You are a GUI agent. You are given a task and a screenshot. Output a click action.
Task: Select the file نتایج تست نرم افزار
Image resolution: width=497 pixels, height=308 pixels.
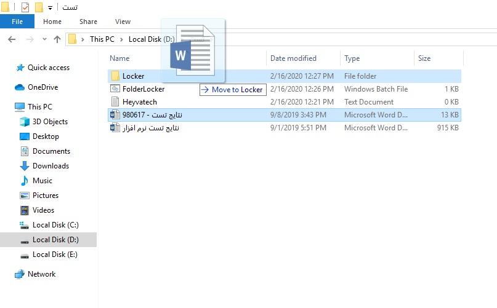[150, 128]
